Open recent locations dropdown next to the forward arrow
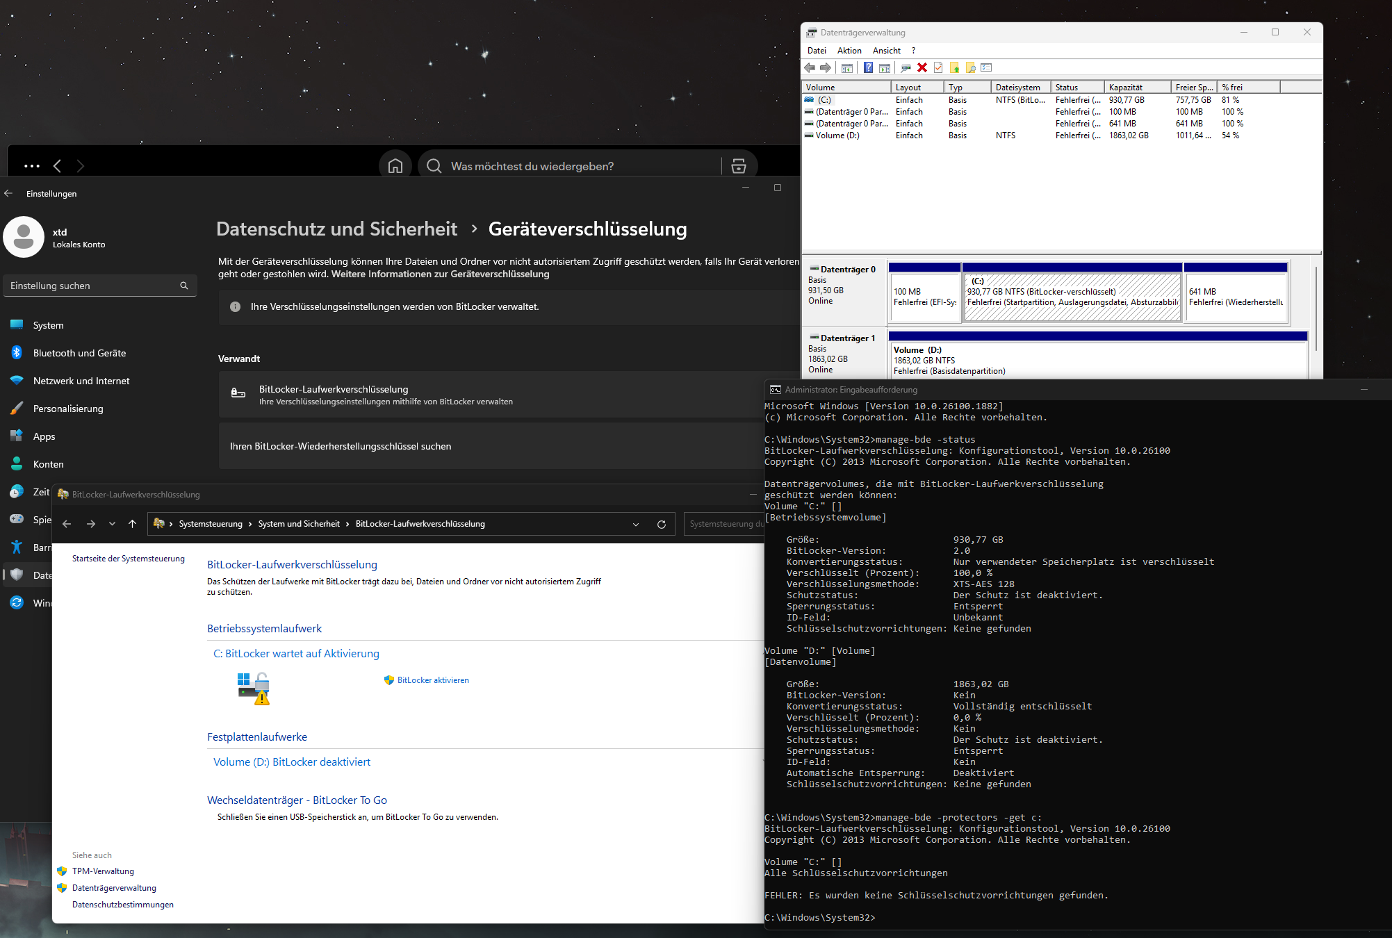The image size is (1392, 938). point(112,524)
